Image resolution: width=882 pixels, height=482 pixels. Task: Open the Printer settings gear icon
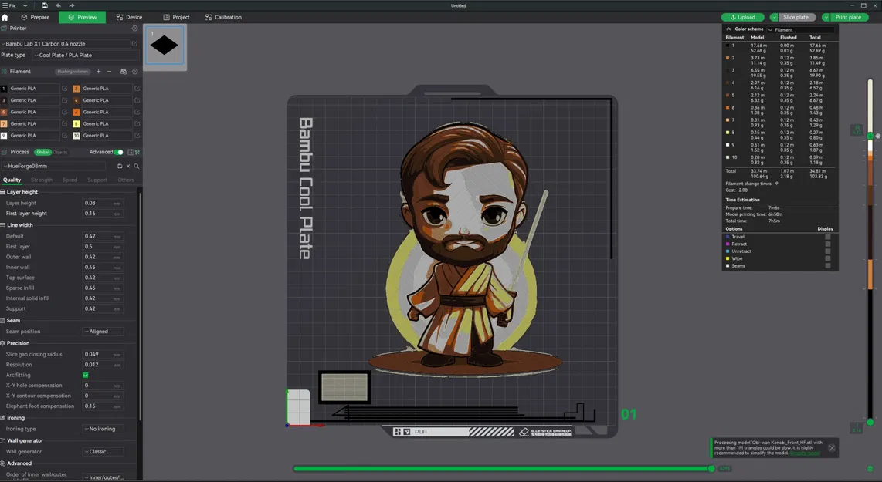[134, 28]
